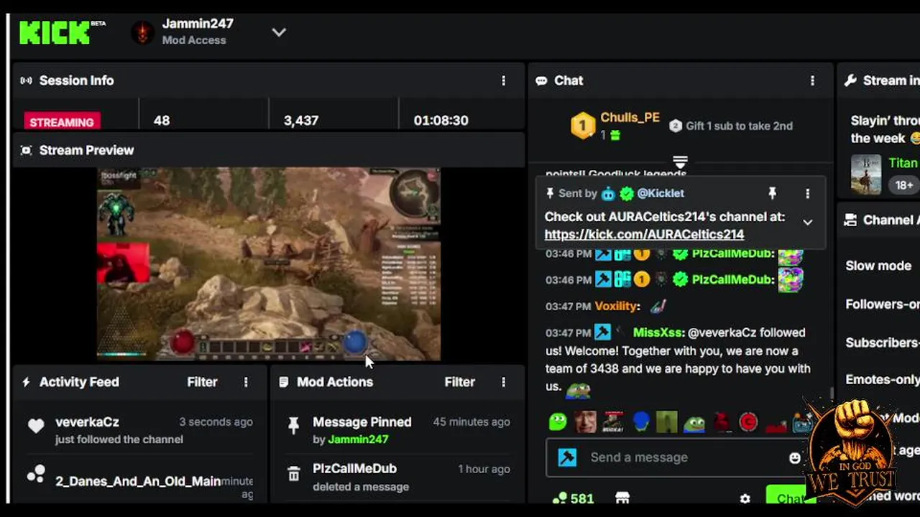
Task: Expand the Jammin247 Mod Access channel switcher
Action: (279, 32)
